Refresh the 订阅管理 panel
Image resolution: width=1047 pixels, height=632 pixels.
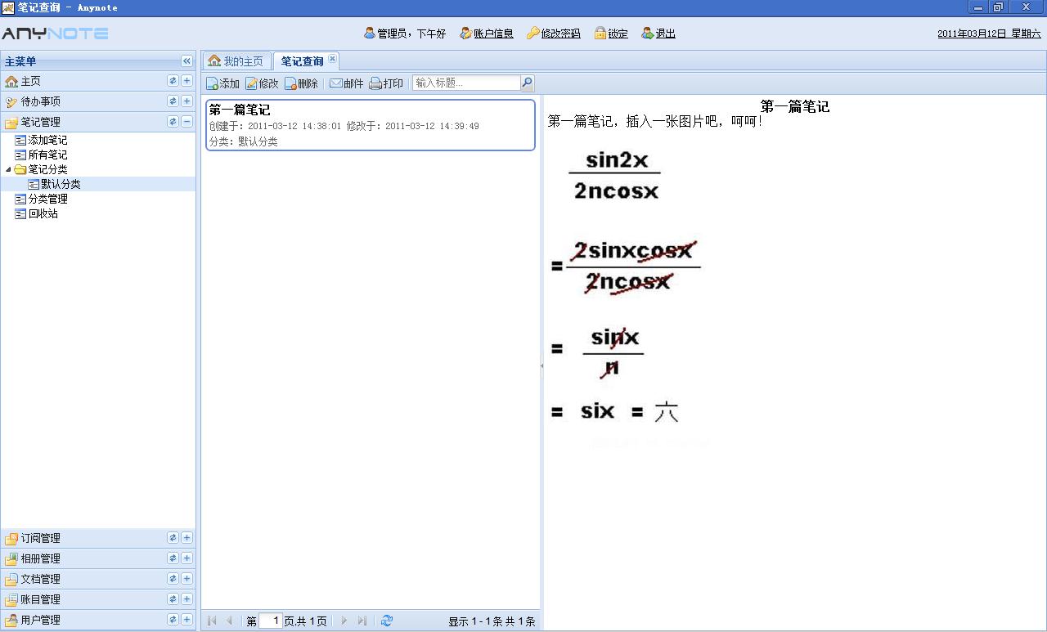point(173,538)
